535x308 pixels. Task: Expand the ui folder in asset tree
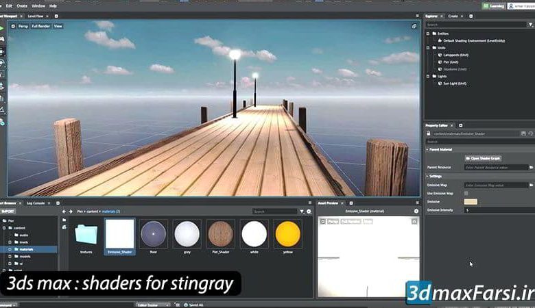[10, 264]
